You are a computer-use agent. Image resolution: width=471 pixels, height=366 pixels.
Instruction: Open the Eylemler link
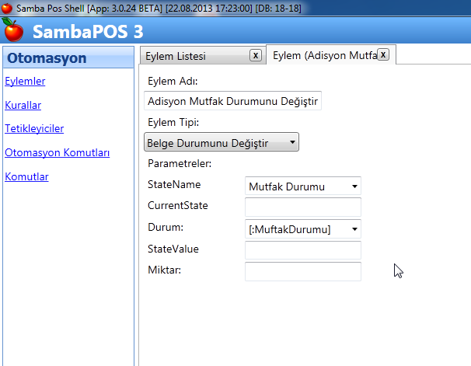(x=25, y=81)
